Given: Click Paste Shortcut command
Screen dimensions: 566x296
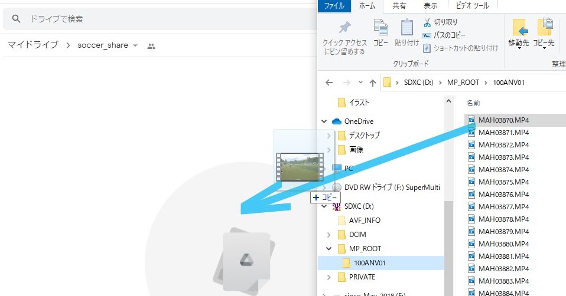Looking at the screenshot, I should pos(460,48).
